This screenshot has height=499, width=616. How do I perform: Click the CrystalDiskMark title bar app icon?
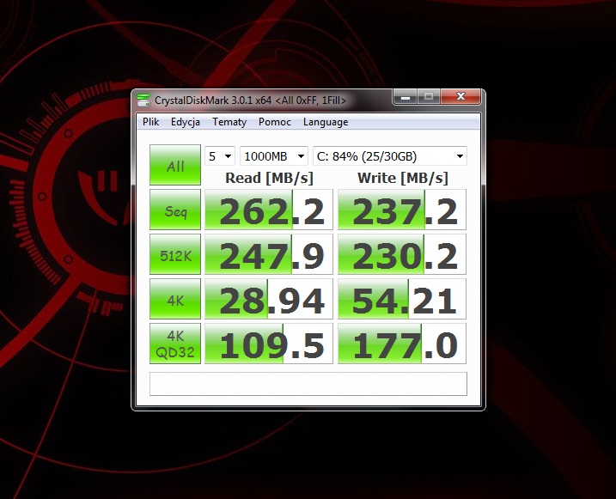click(143, 100)
